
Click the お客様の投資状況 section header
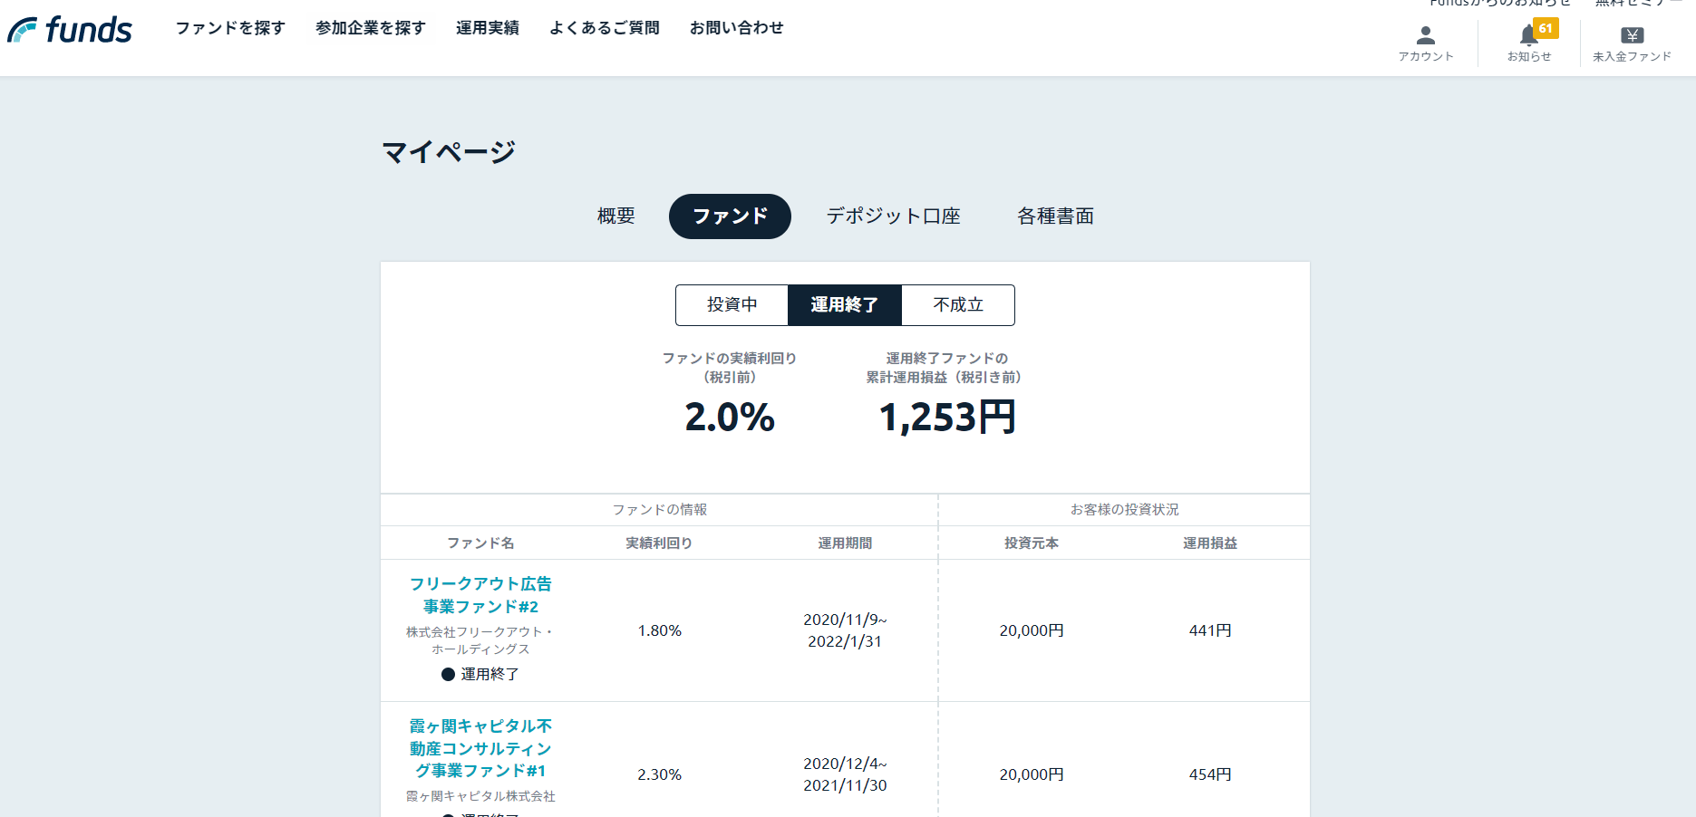[x=1124, y=510]
